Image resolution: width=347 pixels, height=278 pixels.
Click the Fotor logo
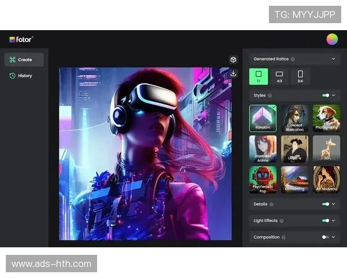[x=21, y=39]
